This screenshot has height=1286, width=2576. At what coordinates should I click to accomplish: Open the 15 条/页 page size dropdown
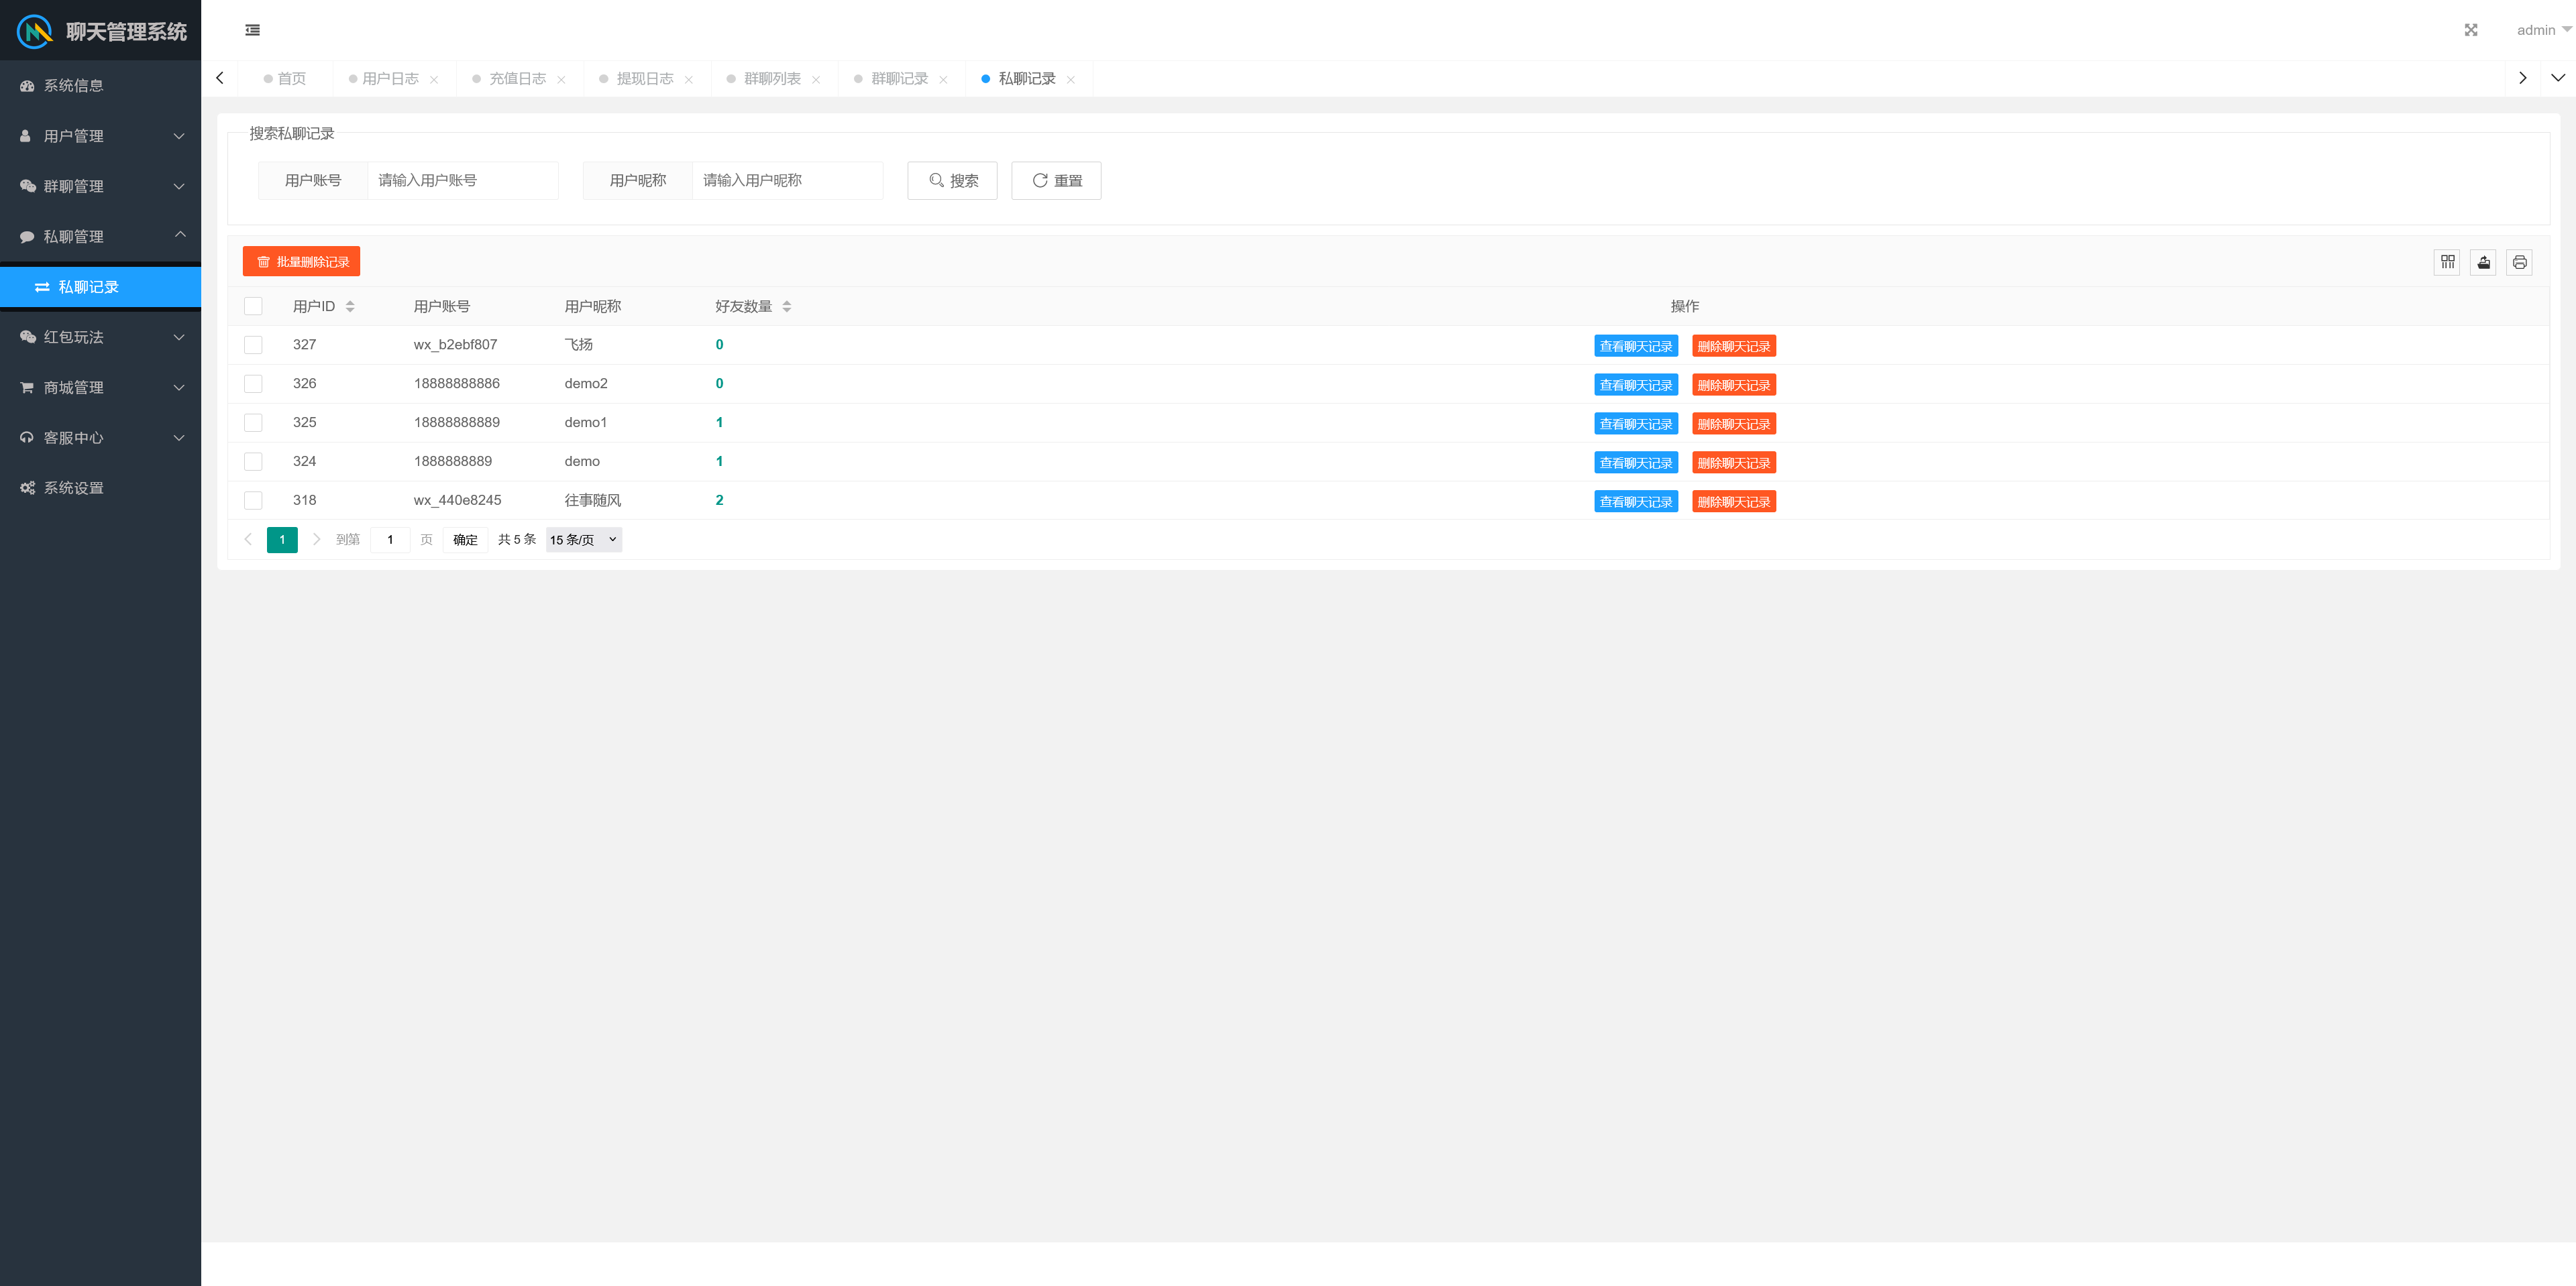(x=583, y=540)
